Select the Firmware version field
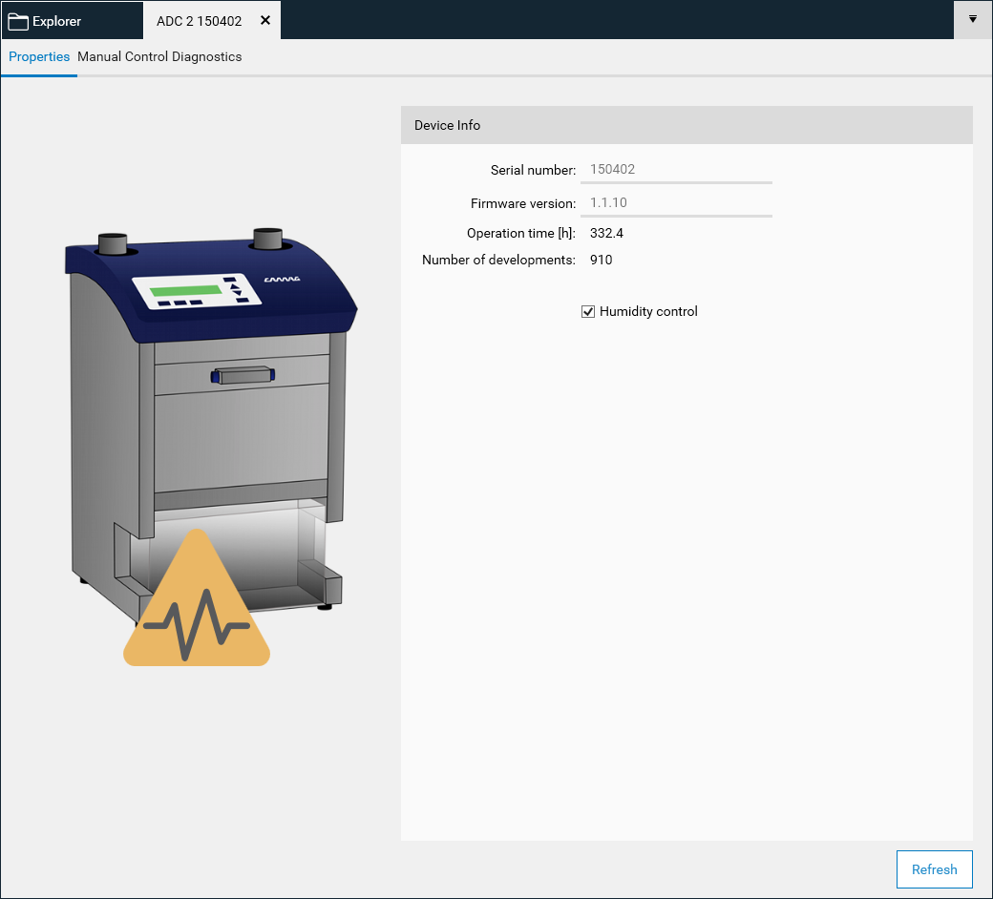The height and width of the screenshot is (899, 993). click(x=676, y=203)
